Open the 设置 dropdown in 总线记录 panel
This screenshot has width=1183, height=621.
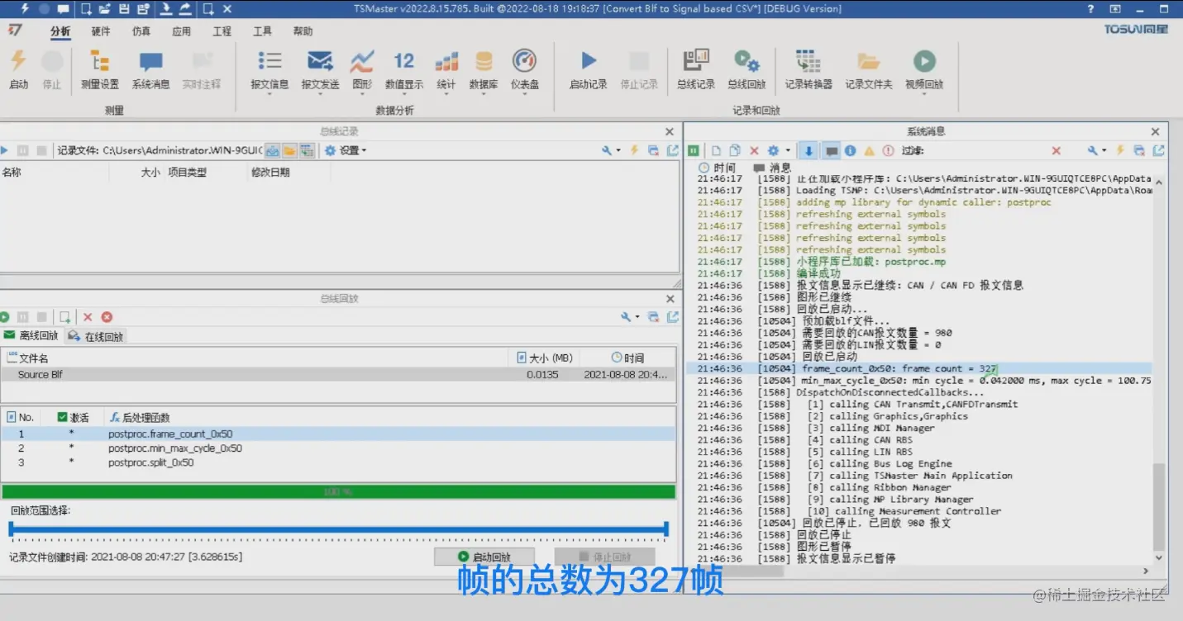[346, 150]
